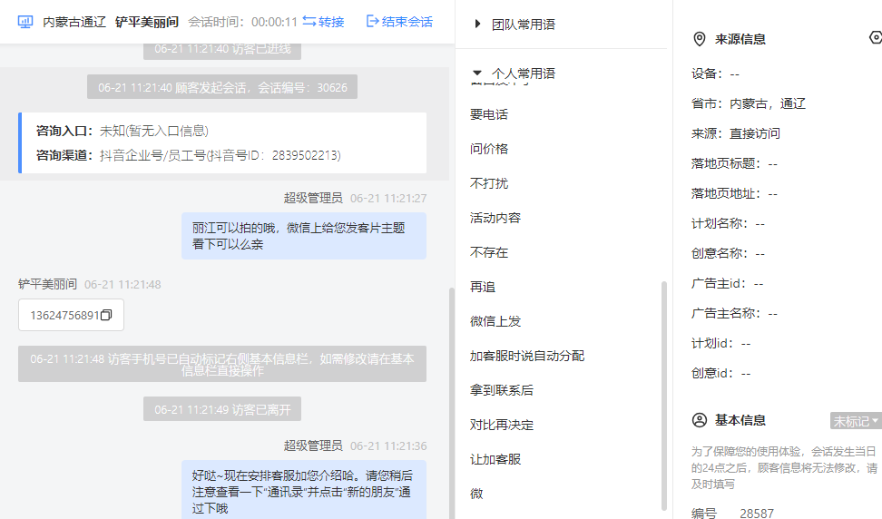Select the 微 quick phrase
Screen dimensions: 882x519
476,494
